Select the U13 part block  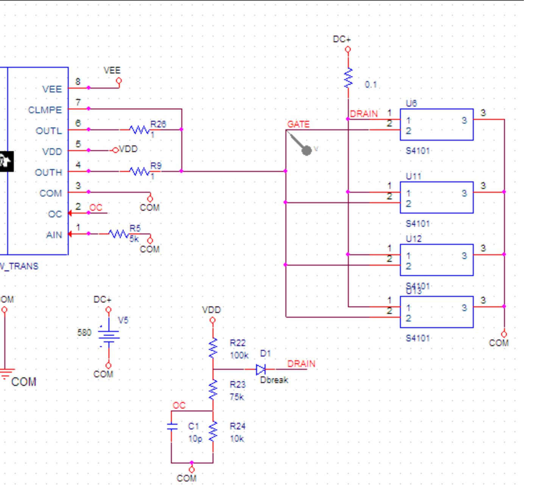click(436, 312)
